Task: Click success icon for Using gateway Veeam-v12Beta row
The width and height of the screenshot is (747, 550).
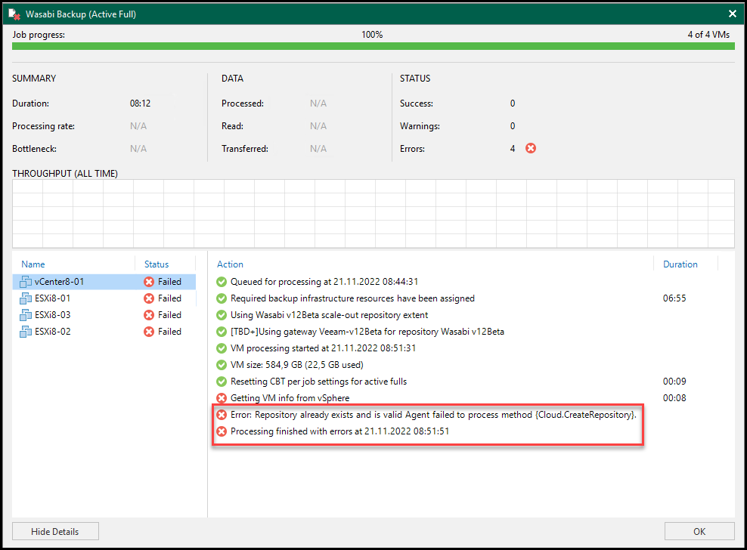Action: (222, 332)
